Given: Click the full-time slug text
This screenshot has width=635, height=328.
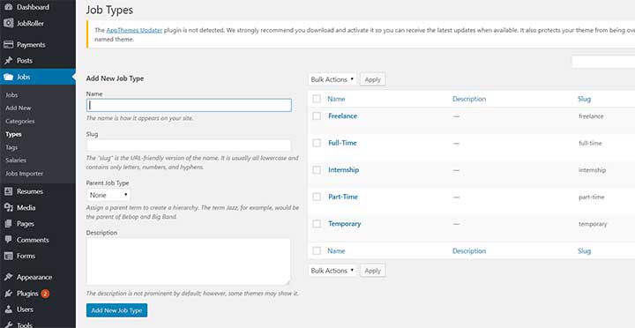Looking at the screenshot, I should [590, 144].
